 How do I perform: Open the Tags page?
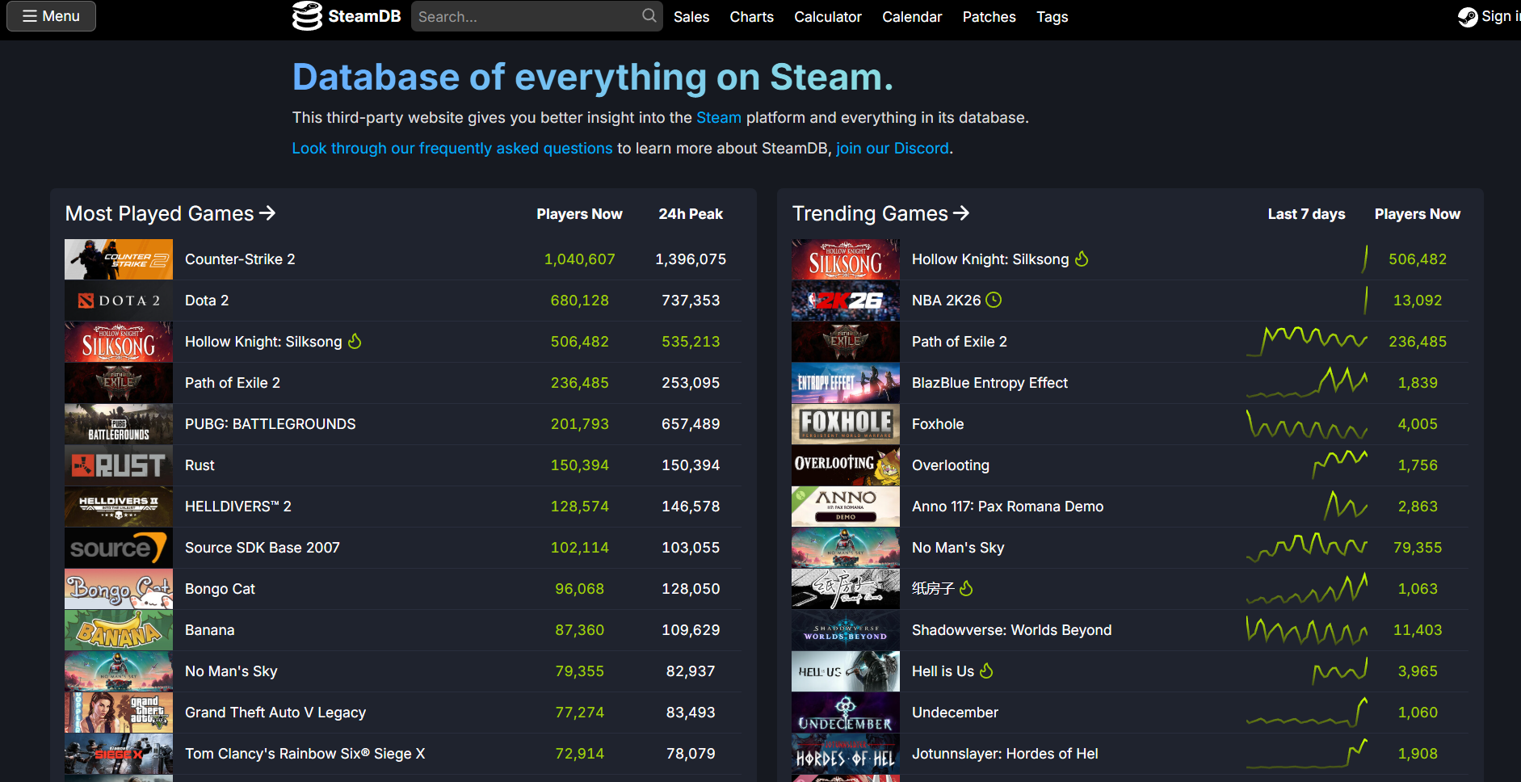tap(1052, 17)
